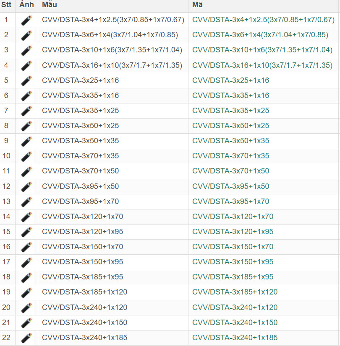The width and height of the screenshot is (340, 346).
Task: Open the CVV/DSTA-3x35+1x25 code link
Action: click(x=230, y=111)
